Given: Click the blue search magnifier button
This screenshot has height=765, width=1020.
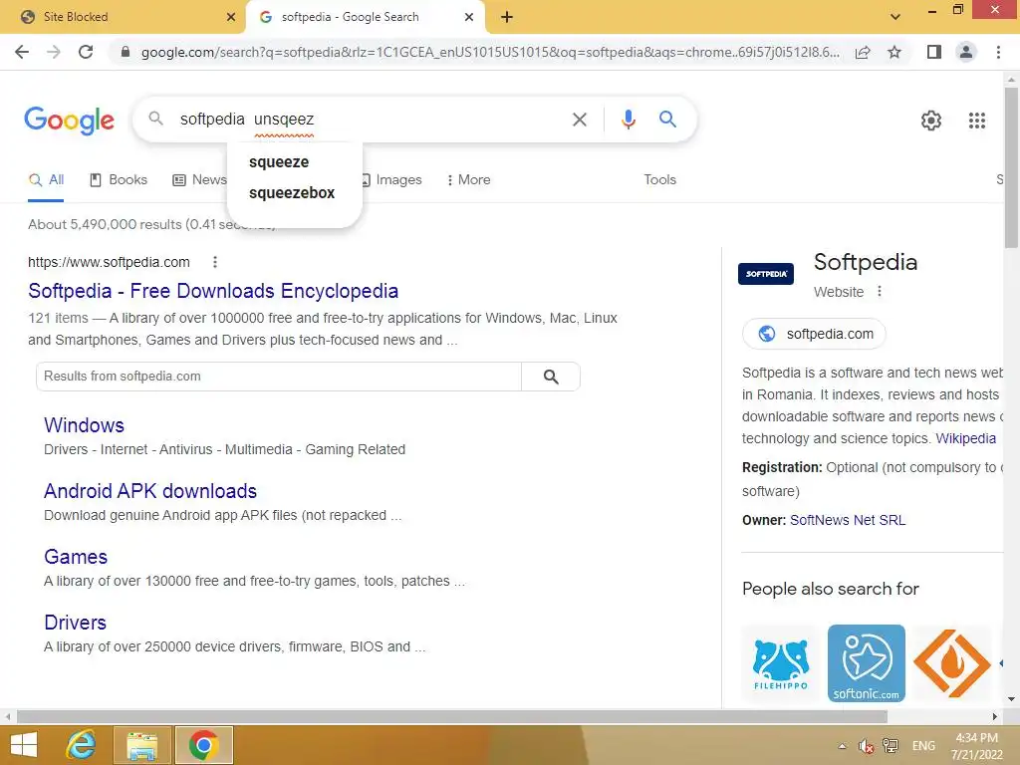Looking at the screenshot, I should (x=667, y=120).
